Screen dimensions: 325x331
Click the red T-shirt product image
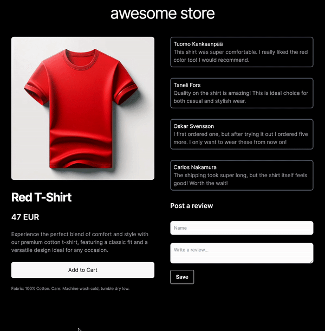[83, 108]
